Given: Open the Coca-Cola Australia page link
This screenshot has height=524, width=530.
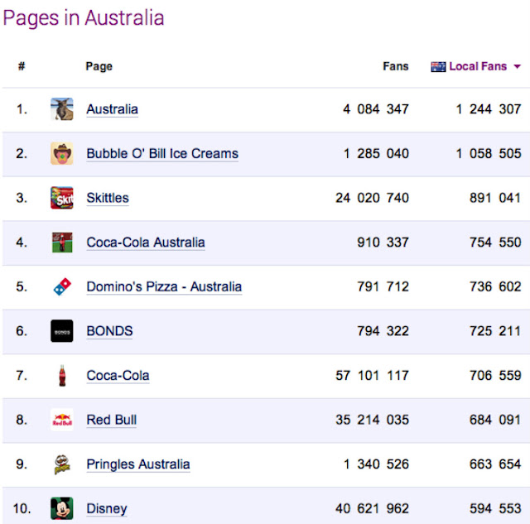Looking at the screenshot, I should coord(145,243).
